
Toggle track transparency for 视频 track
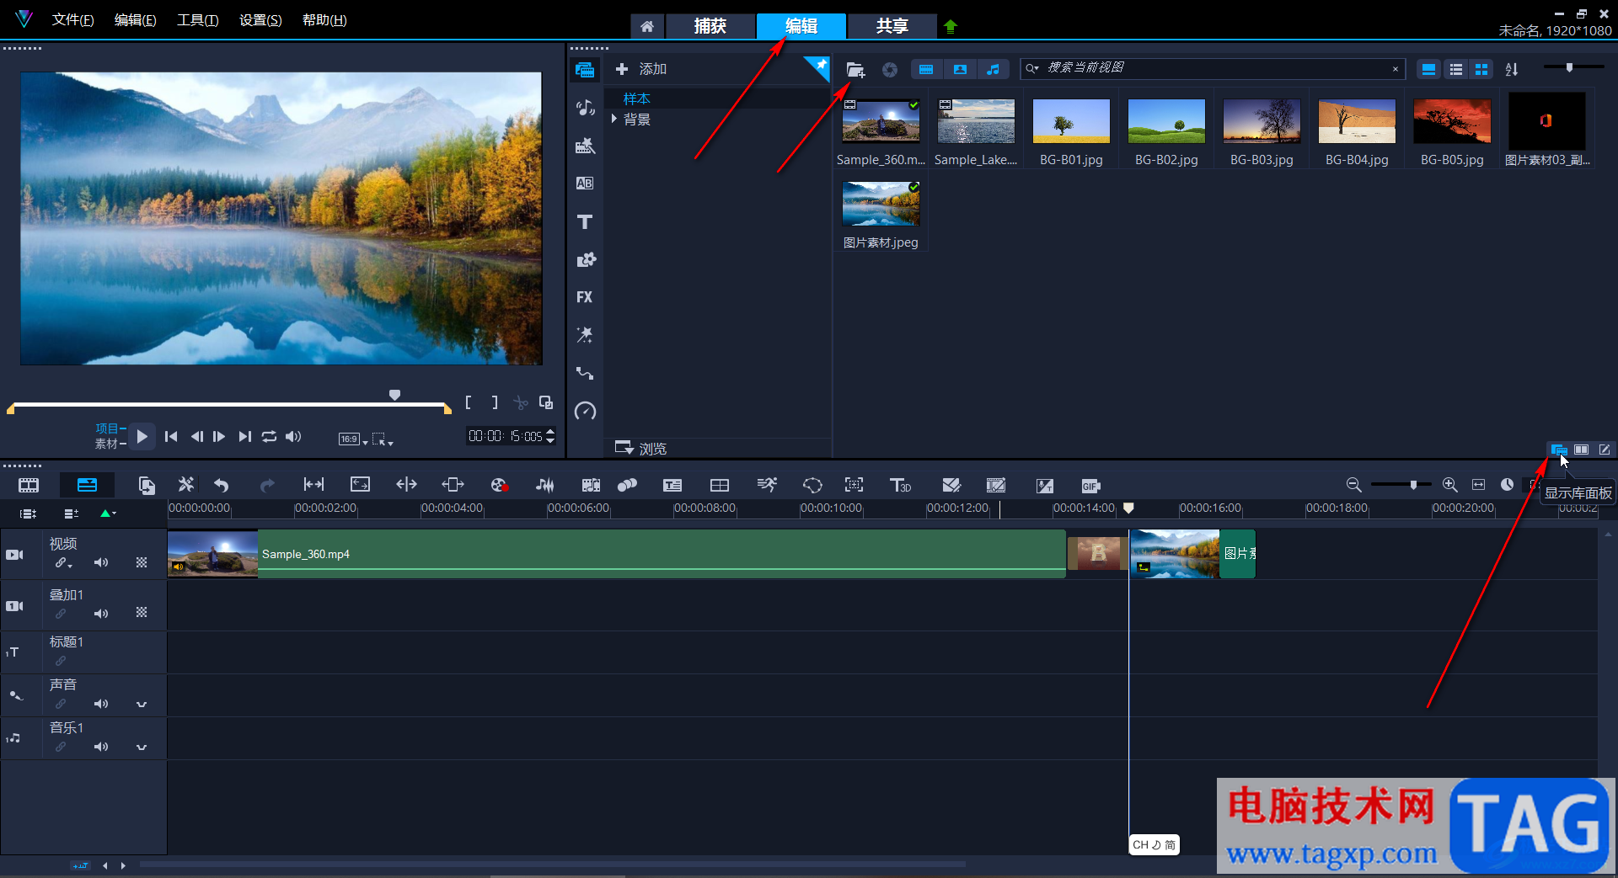[142, 562]
